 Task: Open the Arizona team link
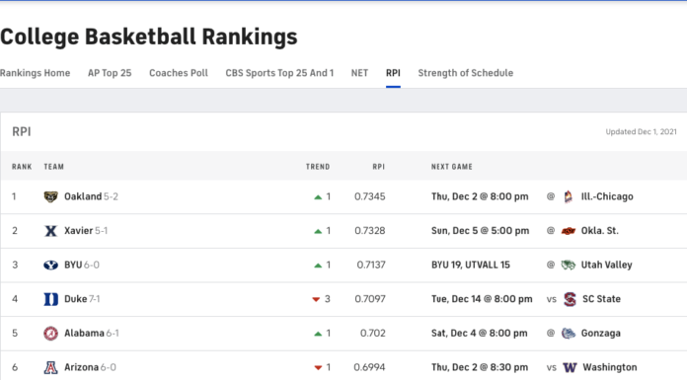(82, 368)
